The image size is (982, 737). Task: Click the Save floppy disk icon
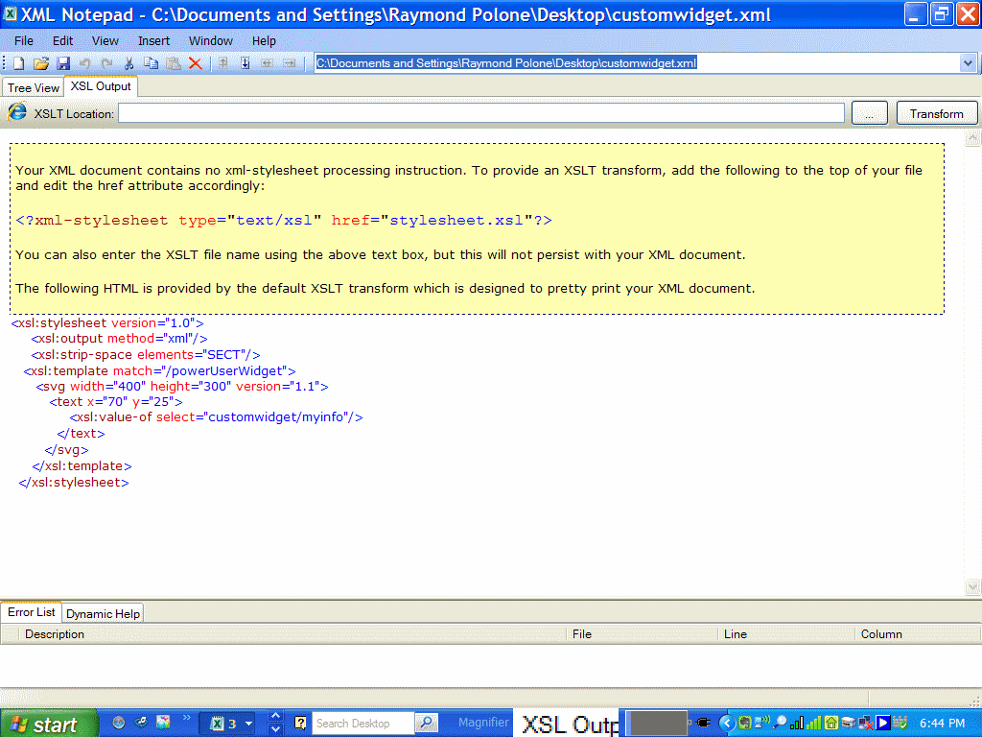pos(62,63)
